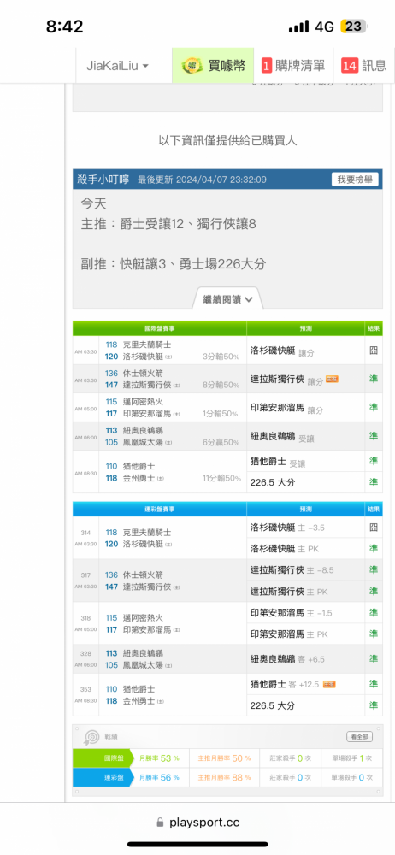Tap 主推月勝率 88 % in 運彩盤 row
Screen dimensions: 395x855
pos(224,777)
